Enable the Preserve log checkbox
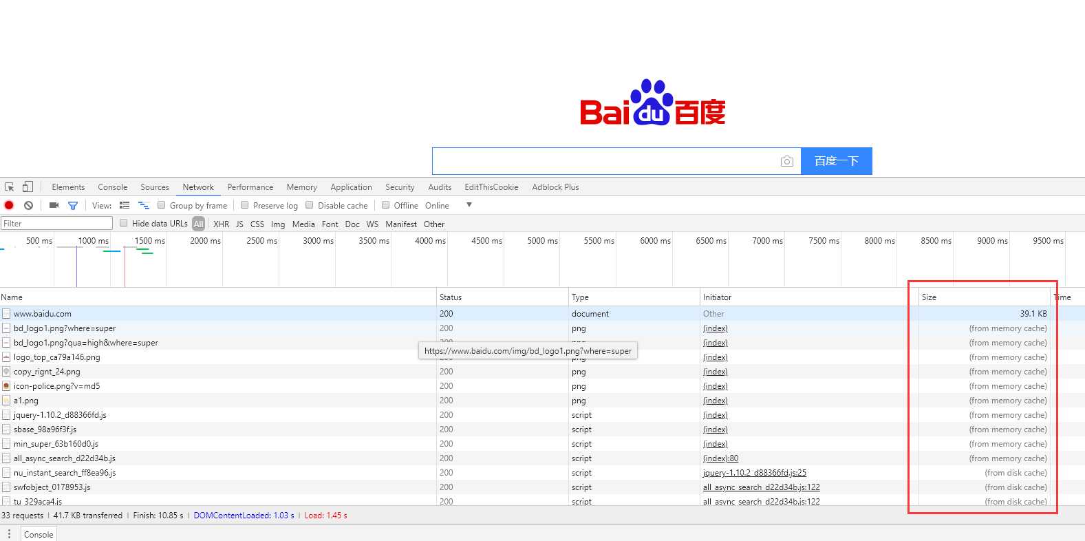Viewport: 1085px width, 541px height. (x=244, y=205)
